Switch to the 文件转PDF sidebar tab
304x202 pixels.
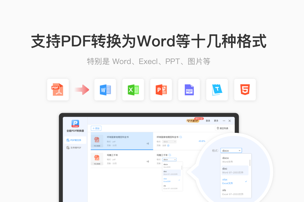point(75,148)
